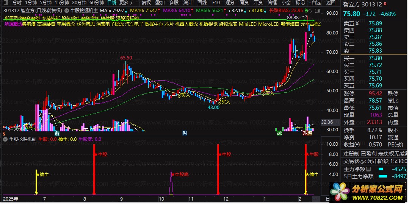The height and width of the screenshot is (204, 409).
Task: Click the 长跌BIAS: 23.95 readout
Action: pos(286,11)
